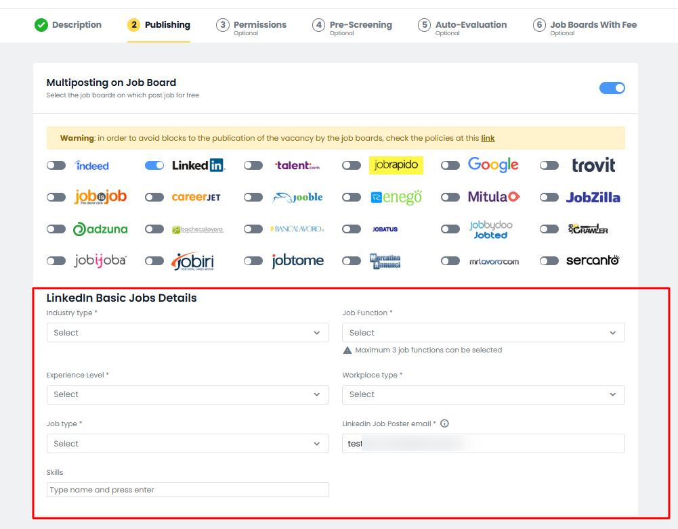
Task: Follow the policies link in the warning
Action: pyautogui.click(x=488, y=138)
